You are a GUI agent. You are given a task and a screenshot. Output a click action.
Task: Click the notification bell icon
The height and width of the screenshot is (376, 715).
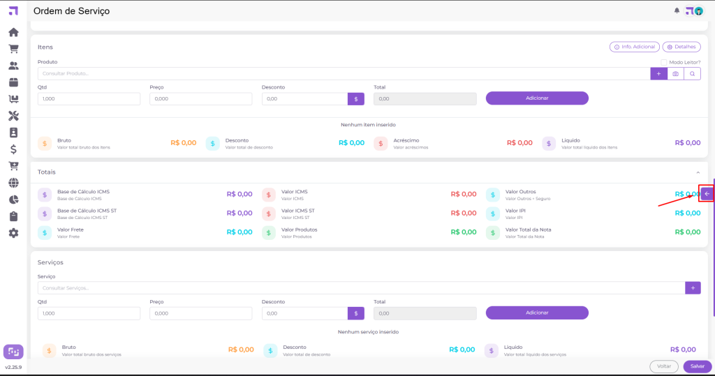coord(676,10)
